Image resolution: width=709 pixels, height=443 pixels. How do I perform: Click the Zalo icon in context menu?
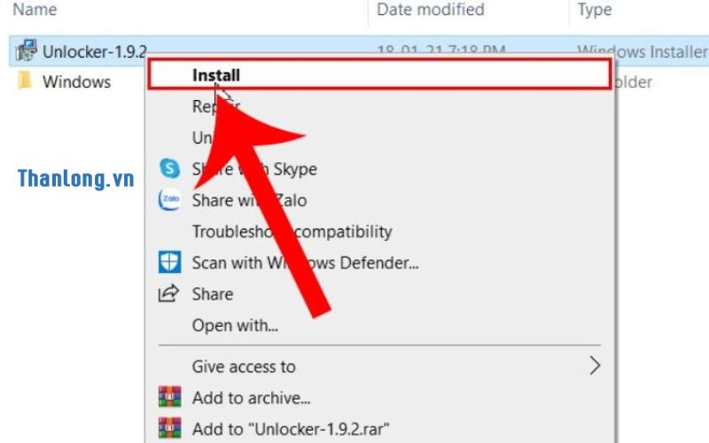click(x=168, y=200)
